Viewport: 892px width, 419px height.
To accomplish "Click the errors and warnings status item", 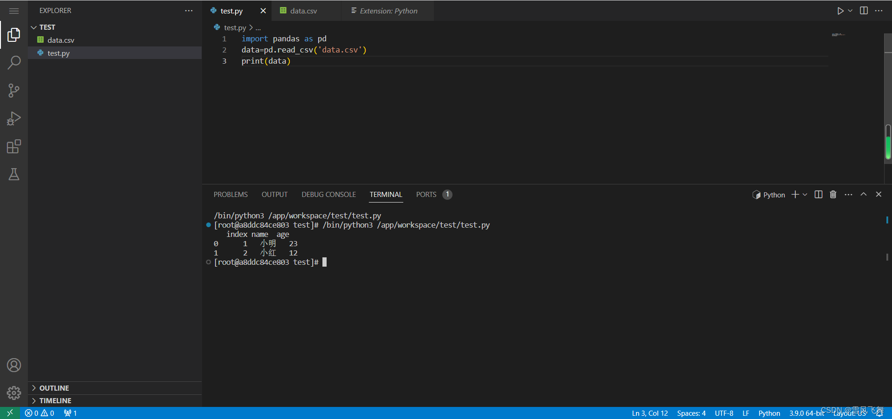I will pyautogui.click(x=39, y=412).
